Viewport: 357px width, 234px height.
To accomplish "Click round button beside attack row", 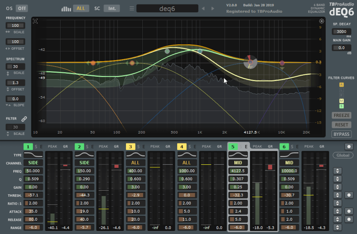I will pyautogui.click(x=349, y=211).
